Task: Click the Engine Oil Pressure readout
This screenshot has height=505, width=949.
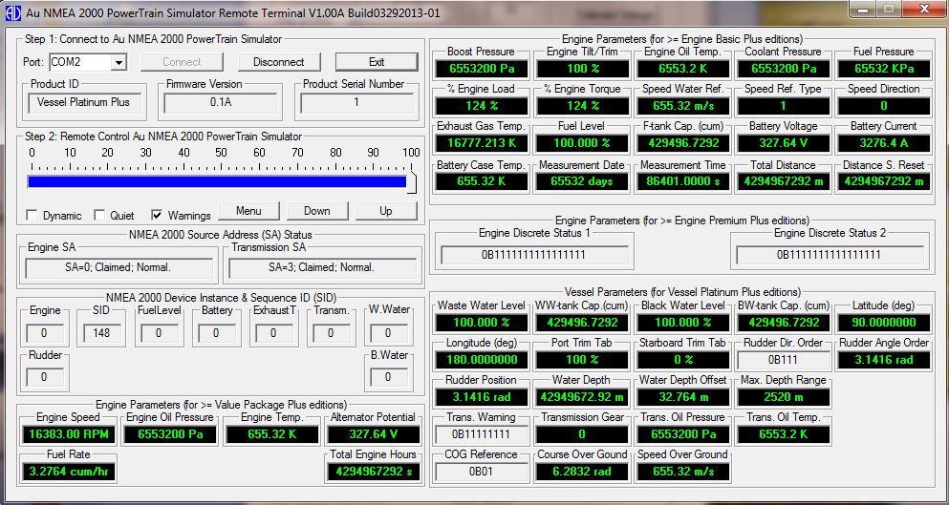Action: (170, 434)
